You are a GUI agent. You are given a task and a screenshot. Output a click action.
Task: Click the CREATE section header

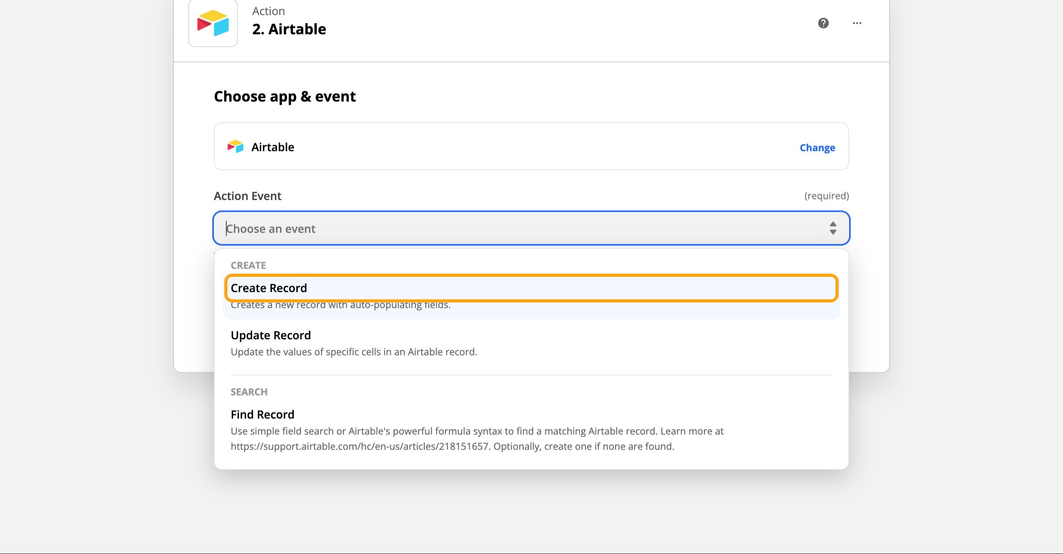coord(248,265)
